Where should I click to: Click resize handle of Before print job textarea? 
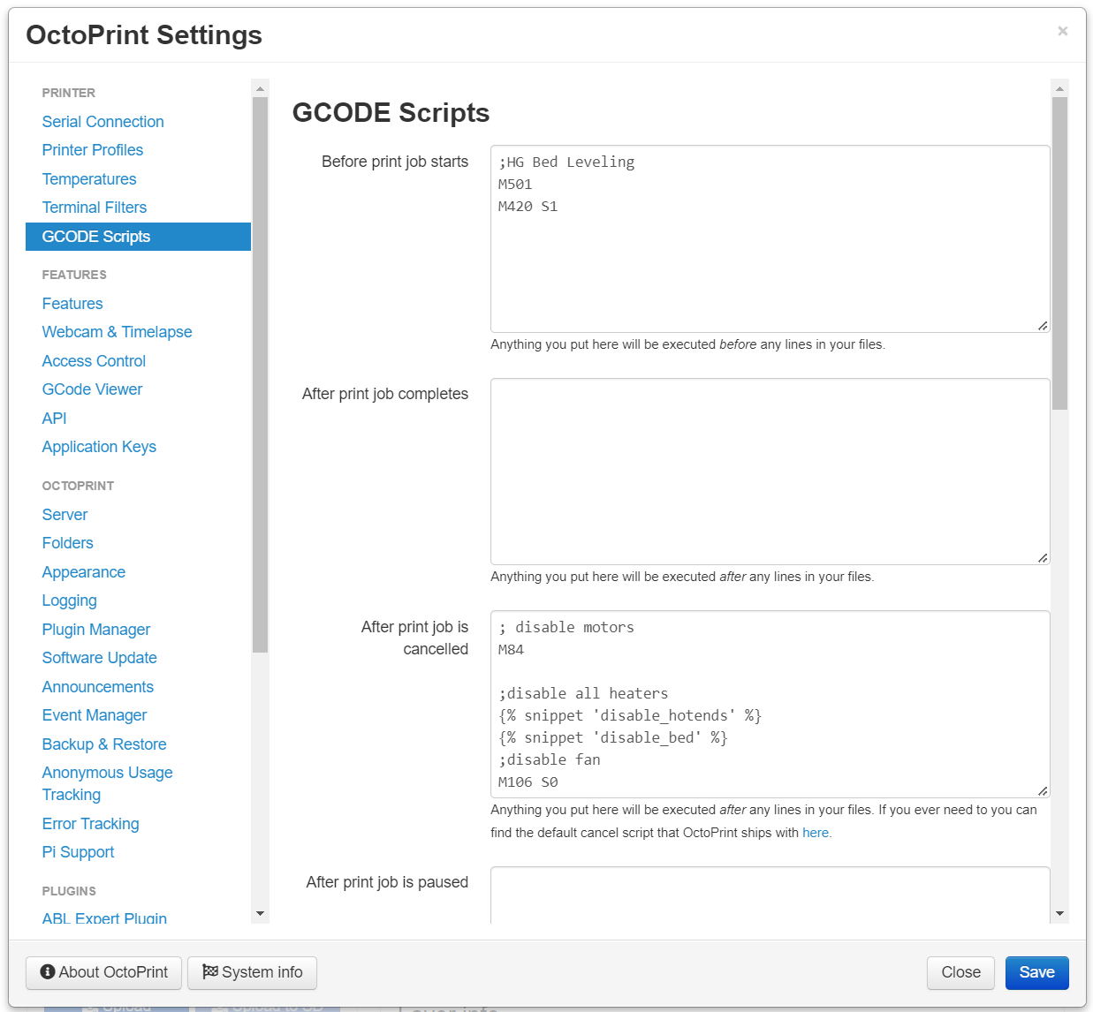point(1043,326)
